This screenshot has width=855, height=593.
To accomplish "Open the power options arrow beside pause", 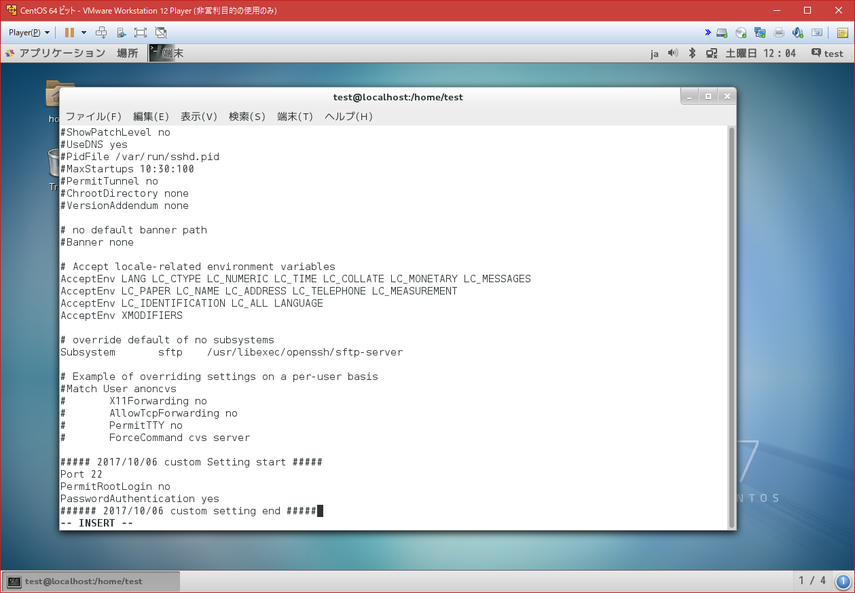I will click(84, 32).
